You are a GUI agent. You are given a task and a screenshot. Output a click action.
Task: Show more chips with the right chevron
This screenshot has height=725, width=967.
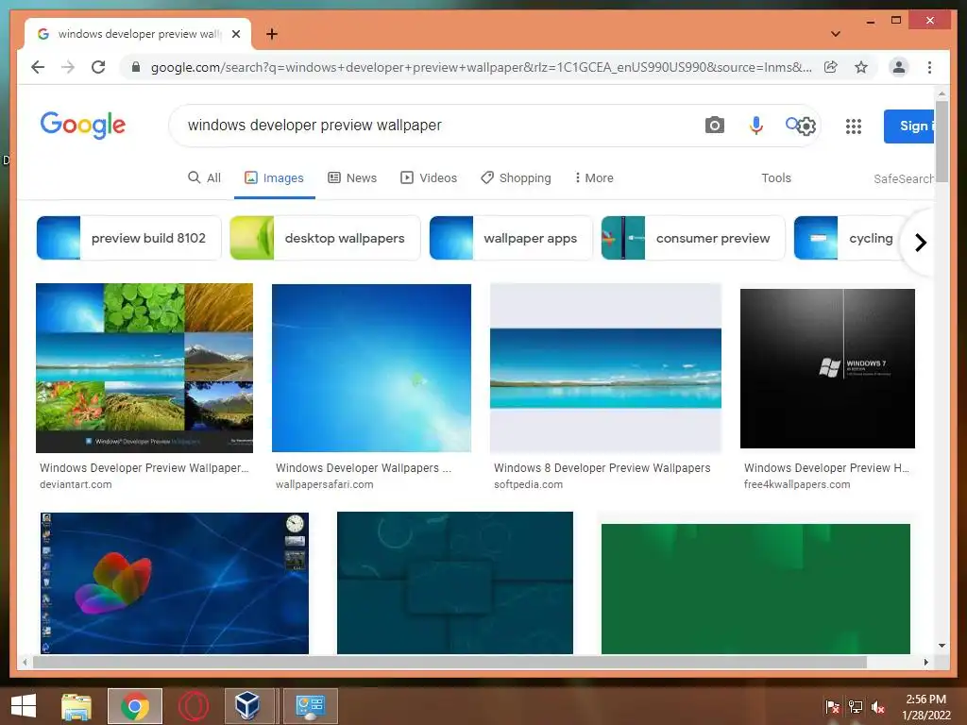point(920,243)
